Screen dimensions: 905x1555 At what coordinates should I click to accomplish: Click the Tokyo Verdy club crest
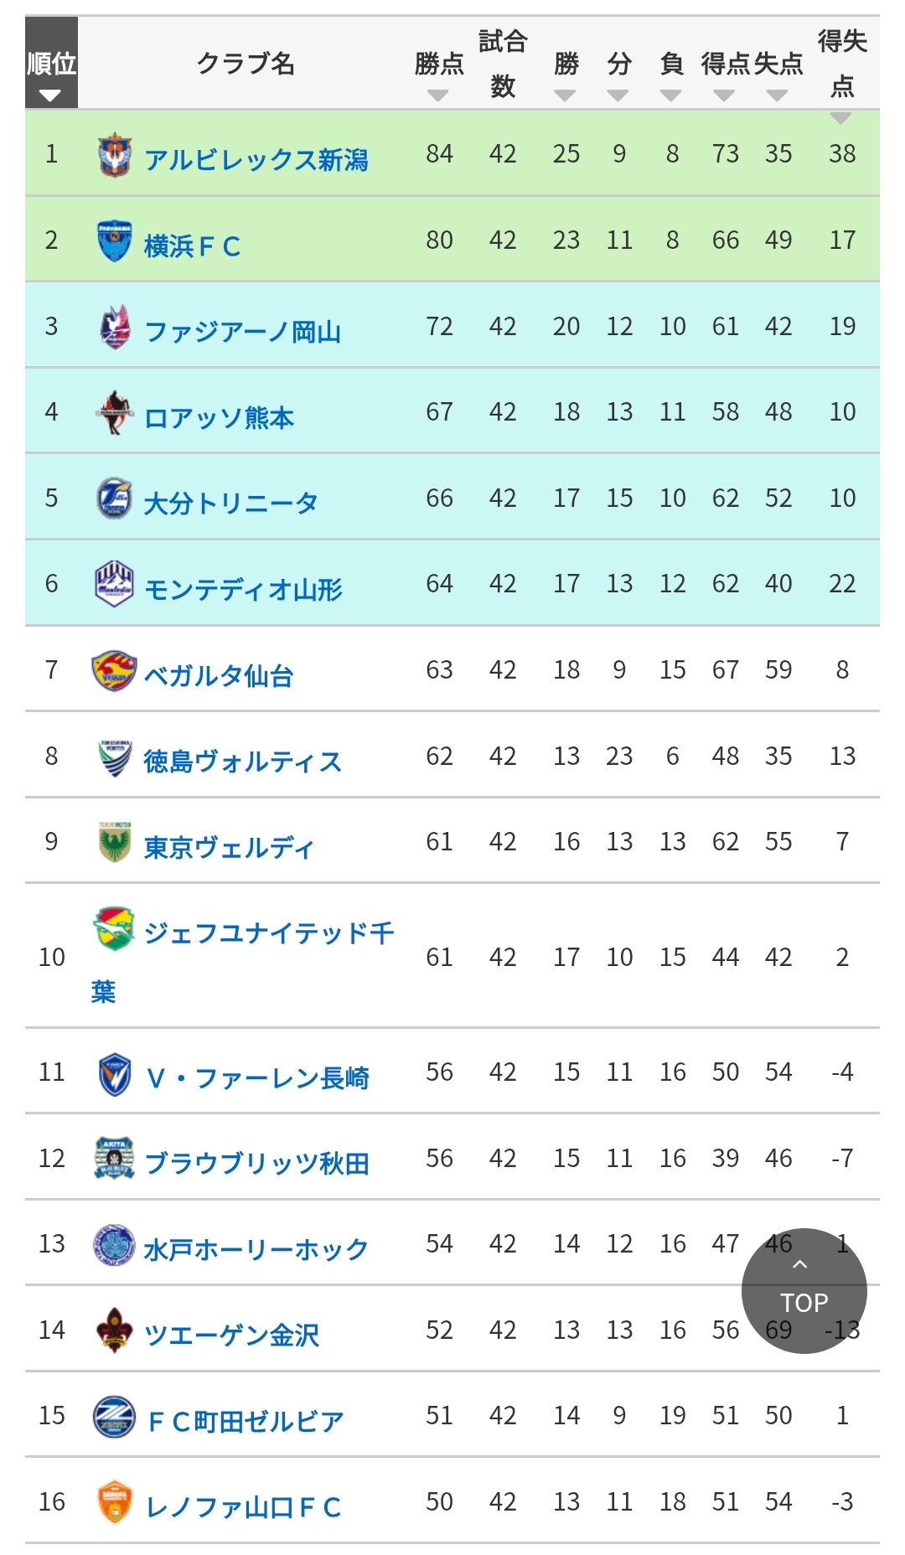(115, 843)
